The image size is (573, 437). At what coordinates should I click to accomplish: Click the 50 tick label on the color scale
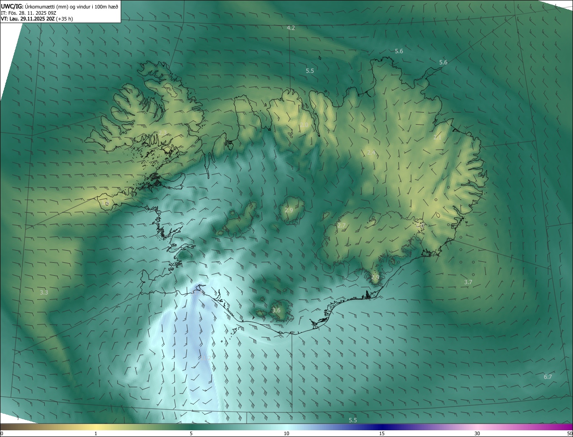point(569,433)
